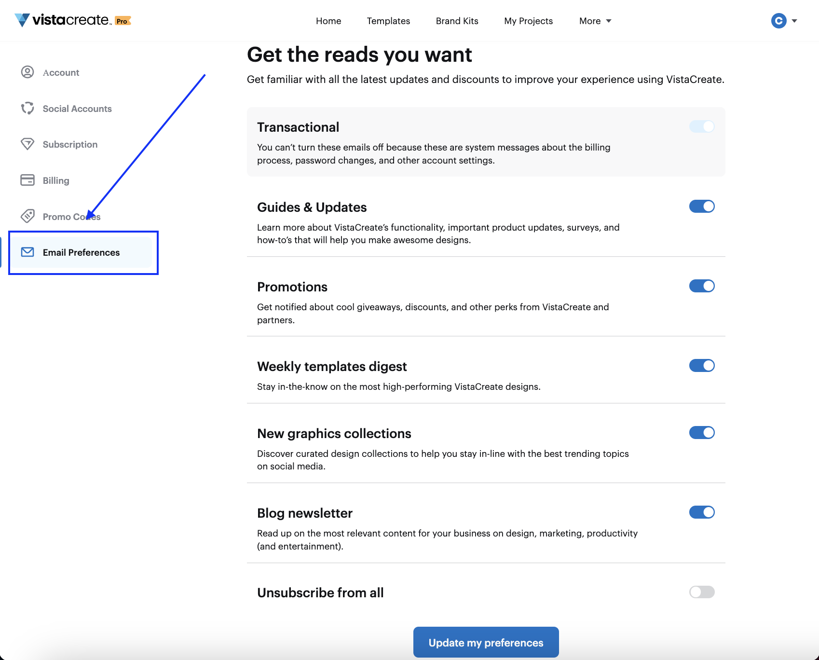The width and height of the screenshot is (819, 660).
Task: Click the Promo Codes tag icon
Action: pyautogui.click(x=27, y=216)
